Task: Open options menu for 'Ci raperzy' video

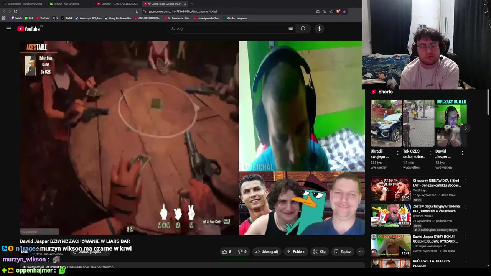Action: pos(465,181)
